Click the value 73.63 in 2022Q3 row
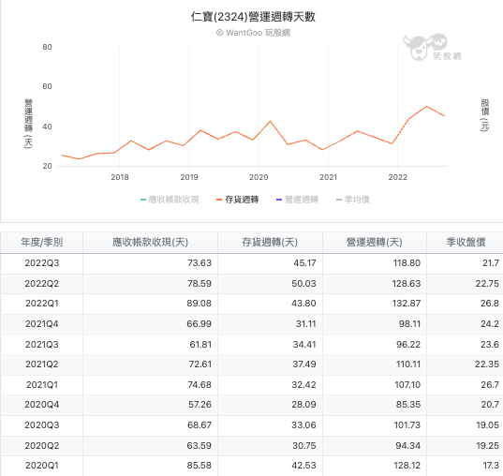503x476 pixels. click(x=200, y=263)
